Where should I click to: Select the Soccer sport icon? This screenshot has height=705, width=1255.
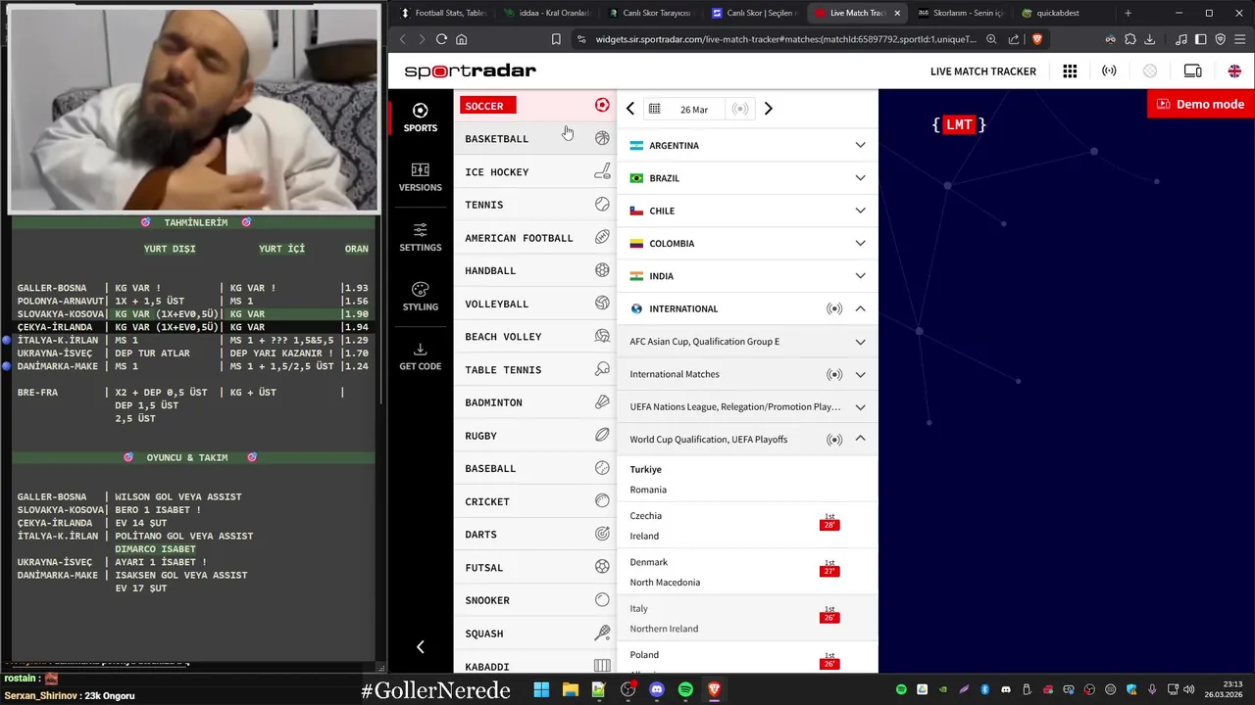[x=602, y=106]
